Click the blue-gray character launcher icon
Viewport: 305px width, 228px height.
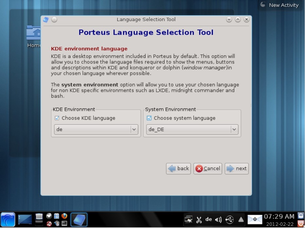click(x=57, y=223)
